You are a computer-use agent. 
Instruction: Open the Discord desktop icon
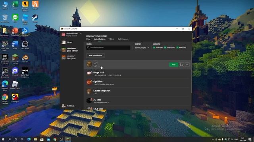(x=15, y=72)
